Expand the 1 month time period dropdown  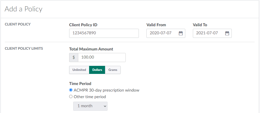coord(90,106)
